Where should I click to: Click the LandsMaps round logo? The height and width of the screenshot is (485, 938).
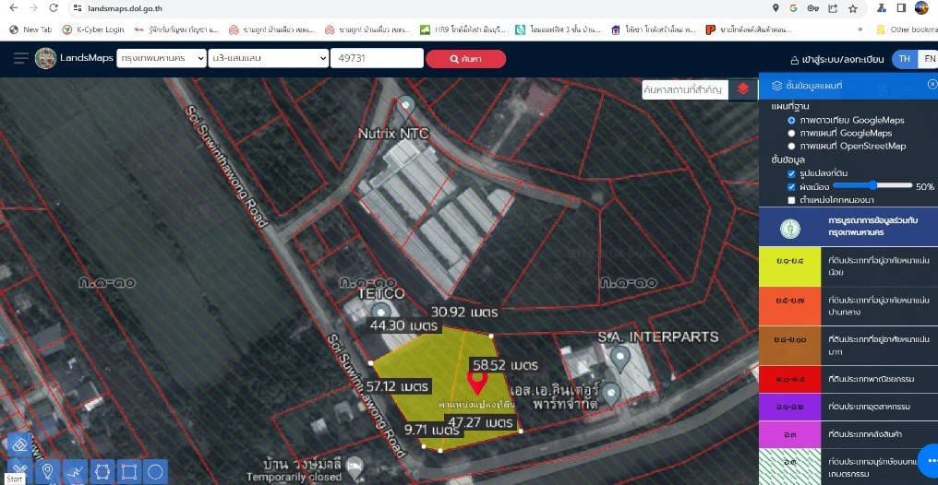pos(45,58)
